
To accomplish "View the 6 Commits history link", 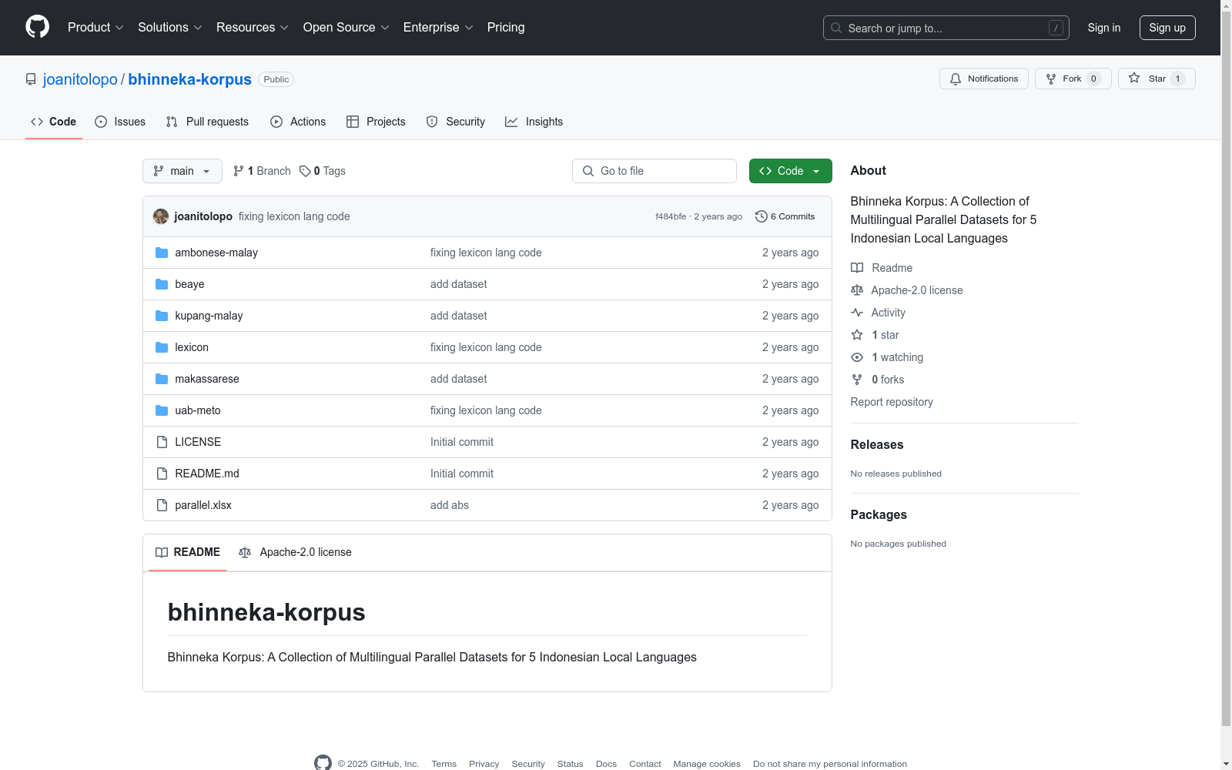I will (785, 216).
